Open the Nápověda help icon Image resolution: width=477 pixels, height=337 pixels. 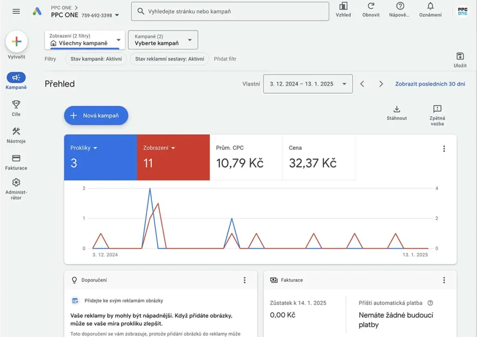point(400,7)
